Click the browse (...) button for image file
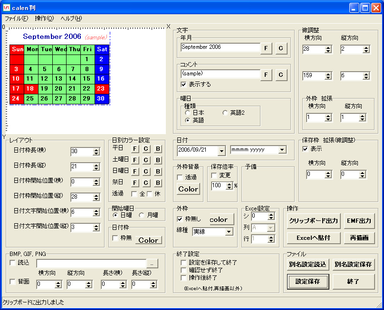 coord(152,264)
